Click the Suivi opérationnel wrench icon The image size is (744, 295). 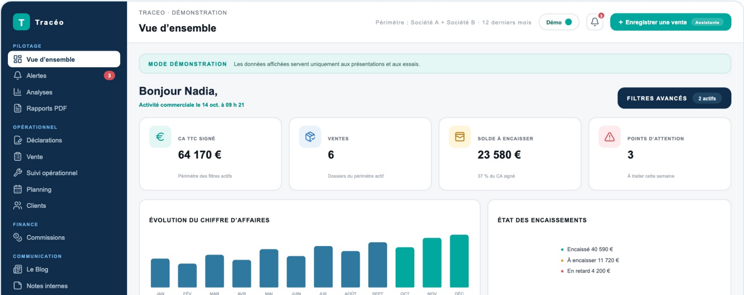(x=17, y=173)
